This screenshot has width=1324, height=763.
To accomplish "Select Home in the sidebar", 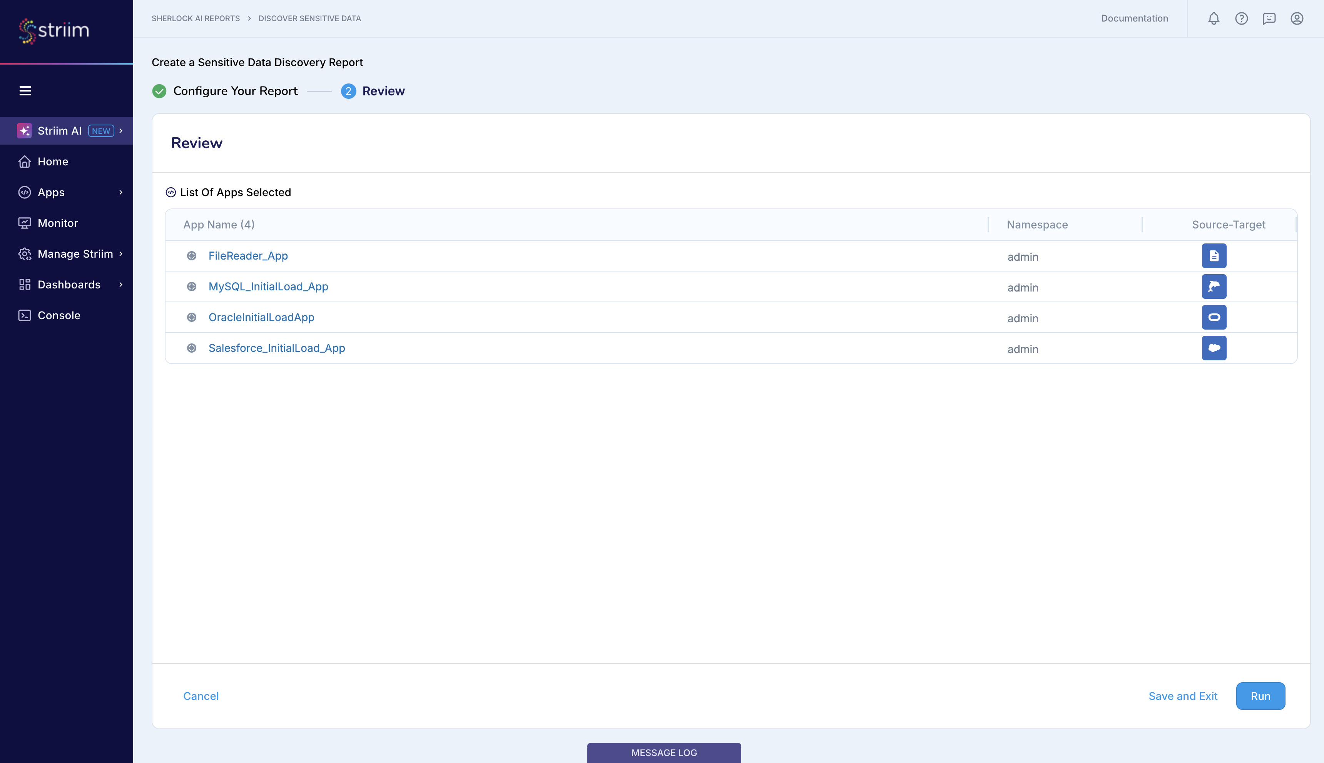I will point(53,161).
